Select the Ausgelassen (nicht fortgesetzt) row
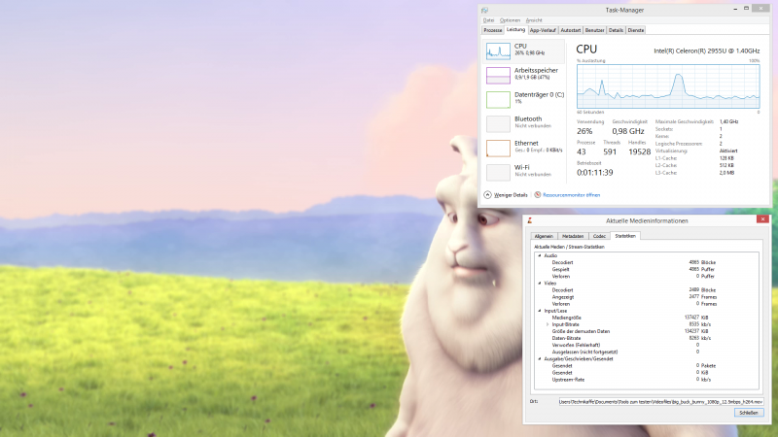Screen dimensions: 778x437 647,352
